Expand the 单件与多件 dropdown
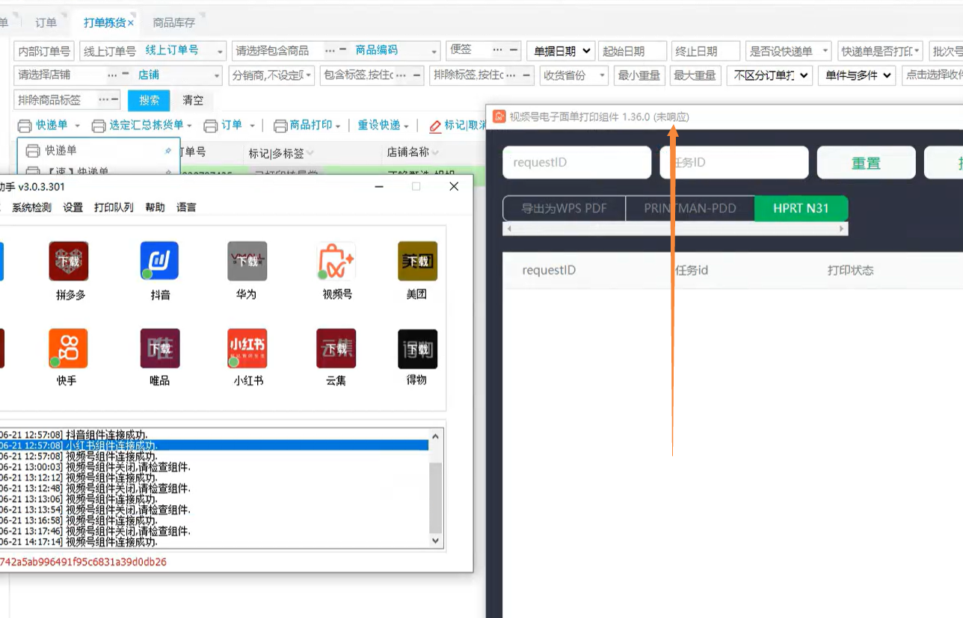The width and height of the screenshot is (963, 618). (x=857, y=75)
